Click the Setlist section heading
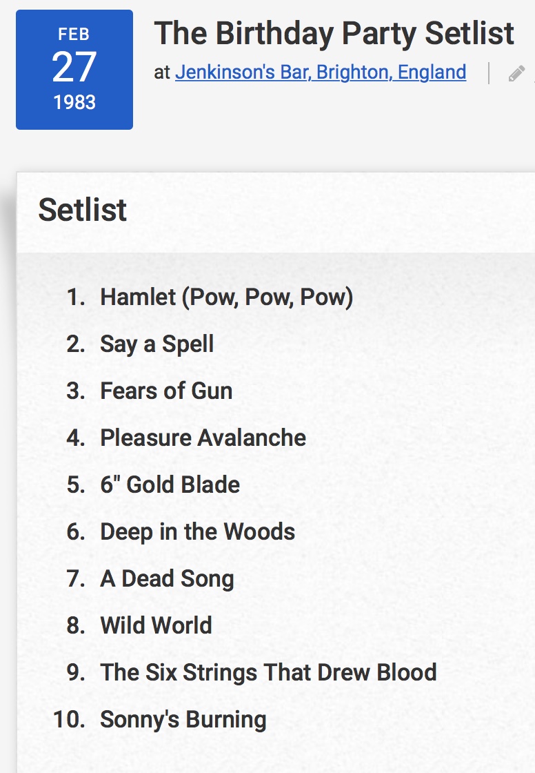The width and height of the screenshot is (535, 773). 83,210
